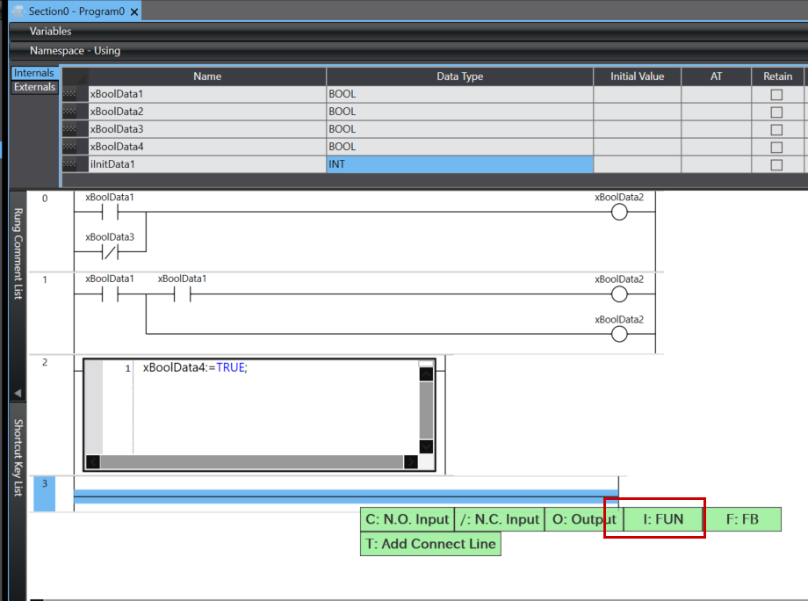Click the I: FUN shortcut button
The width and height of the screenshot is (808, 601).
(x=663, y=519)
